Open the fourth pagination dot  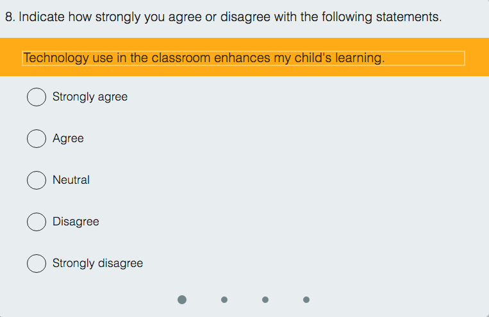tap(306, 300)
